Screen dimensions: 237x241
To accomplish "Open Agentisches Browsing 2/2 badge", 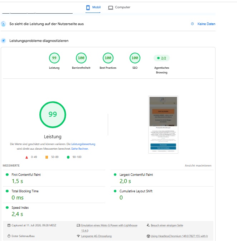I will click(161, 58).
